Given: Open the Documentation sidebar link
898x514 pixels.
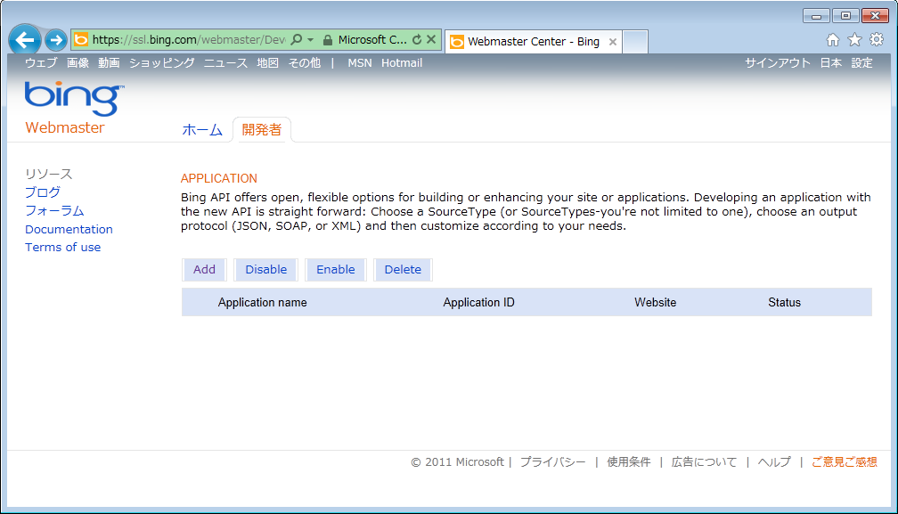Looking at the screenshot, I should pyautogui.click(x=69, y=229).
